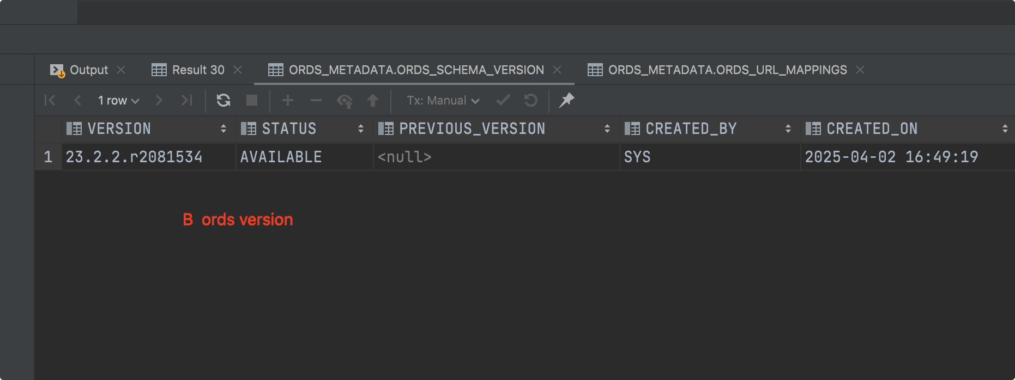
Task: Sort by the VERSION column arrows
Action: (x=223, y=128)
